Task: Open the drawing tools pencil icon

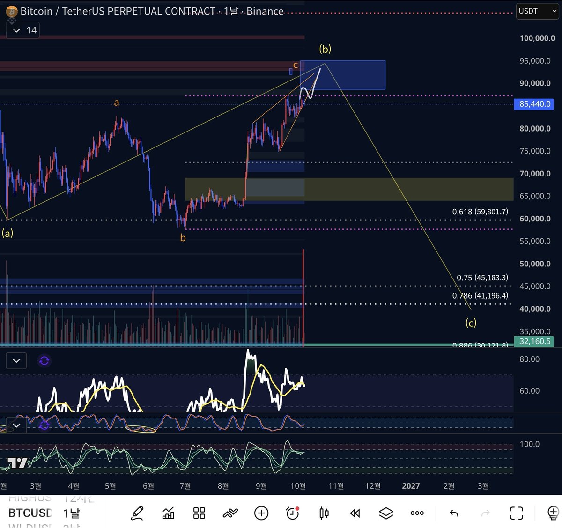Action: tap(137, 513)
